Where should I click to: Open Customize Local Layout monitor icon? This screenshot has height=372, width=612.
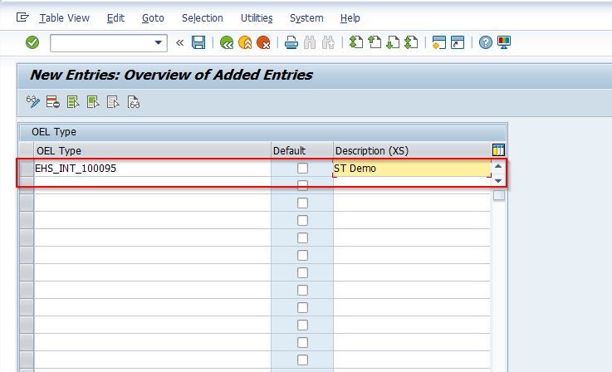point(504,42)
